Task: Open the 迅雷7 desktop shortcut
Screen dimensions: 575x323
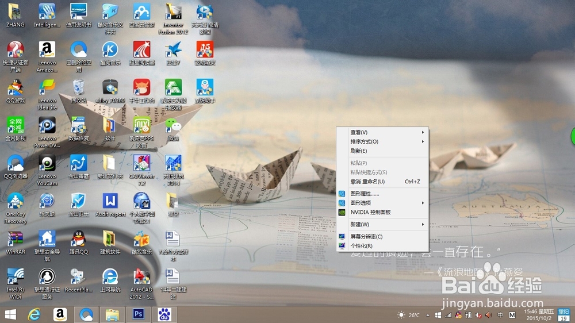Action: tap(173, 53)
